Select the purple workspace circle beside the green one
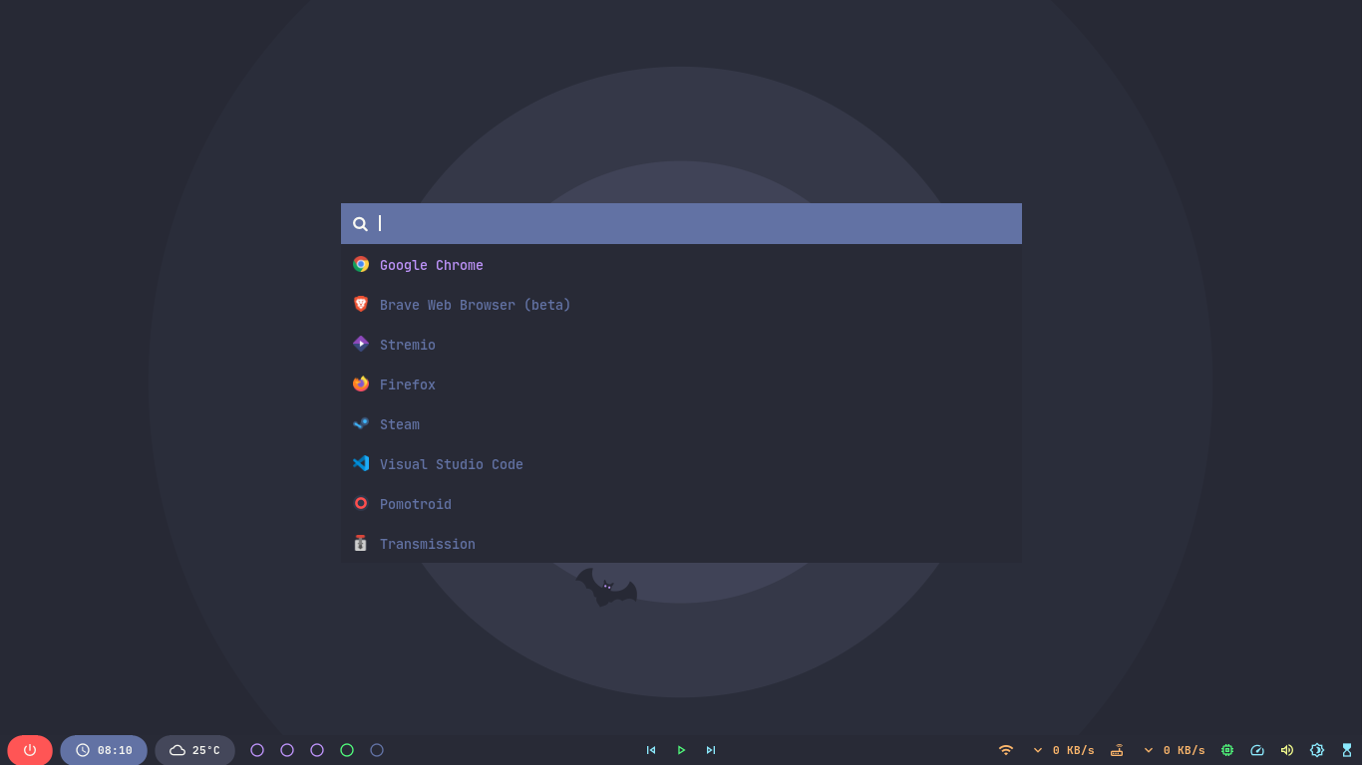The width and height of the screenshot is (1362, 765). click(317, 750)
